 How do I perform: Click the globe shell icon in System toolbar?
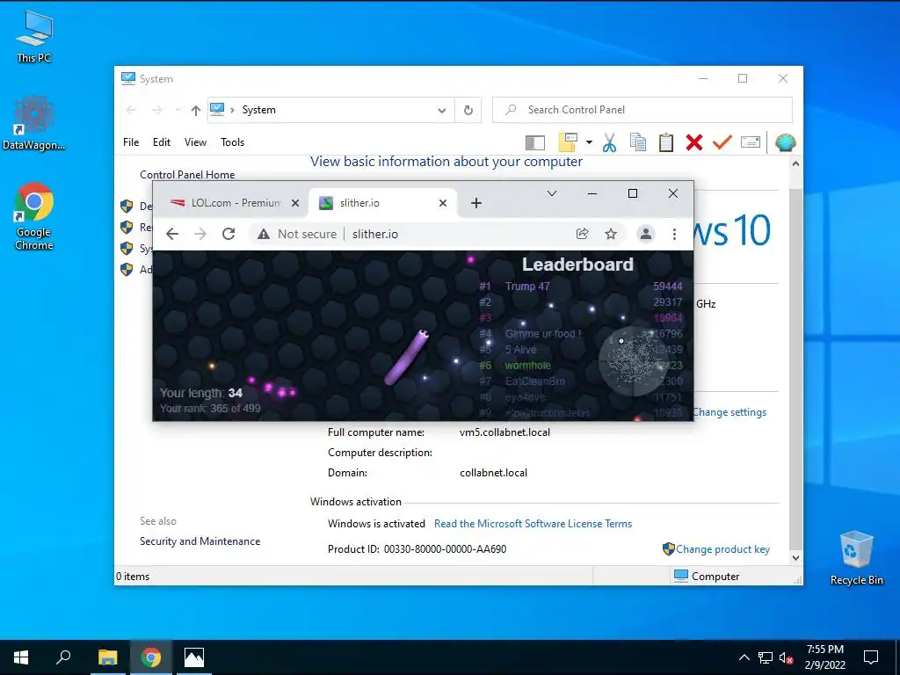point(785,142)
